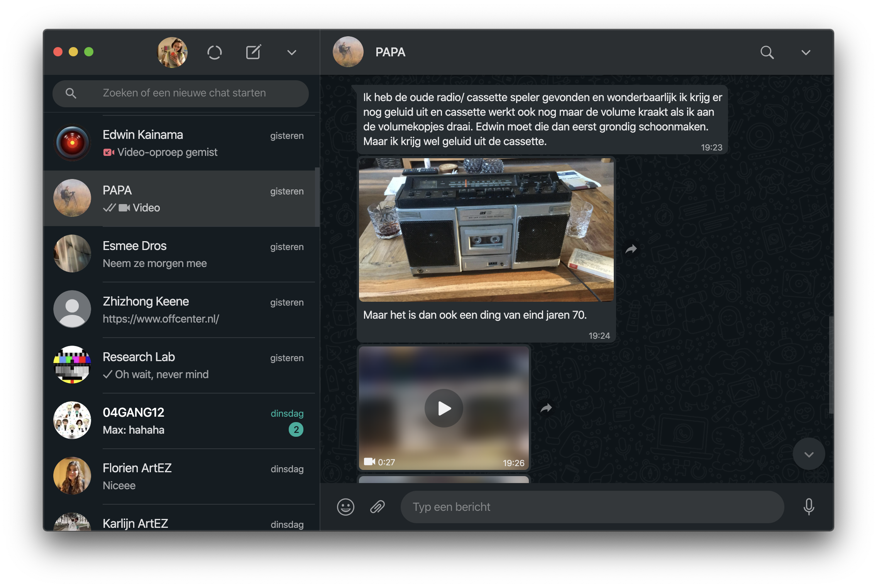Screen dimensions: 877x588
Task: Click the green zoom window button
Action: [89, 52]
